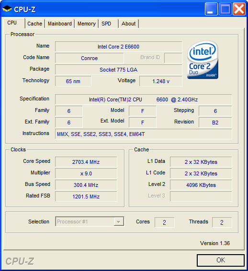Open the Mainboard tab

point(60,24)
